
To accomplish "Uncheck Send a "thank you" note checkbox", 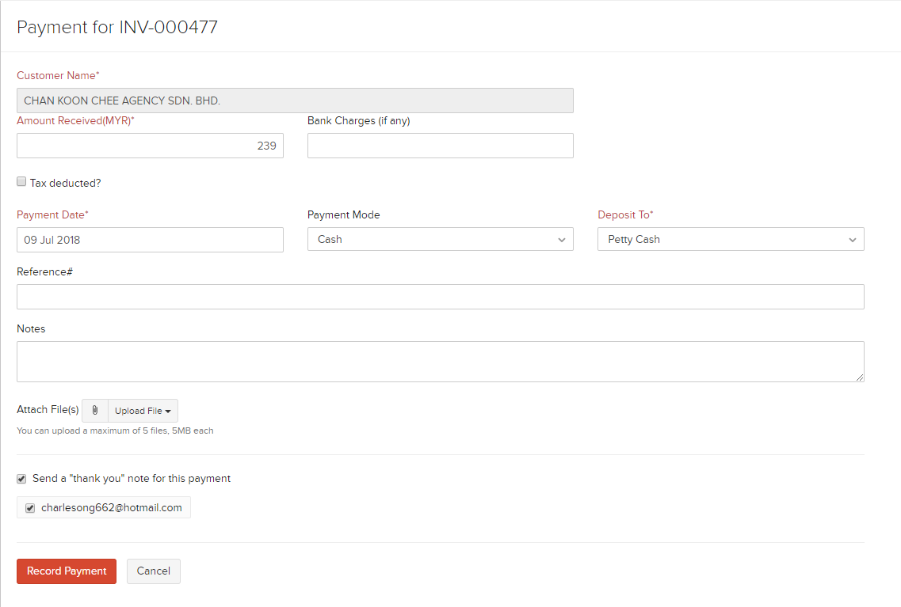I will click(x=21, y=479).
